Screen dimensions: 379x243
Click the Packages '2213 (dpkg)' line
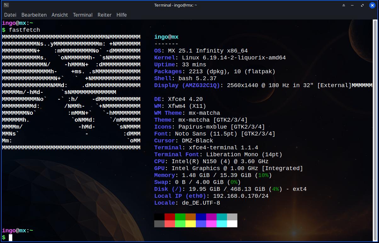(215, 71)
